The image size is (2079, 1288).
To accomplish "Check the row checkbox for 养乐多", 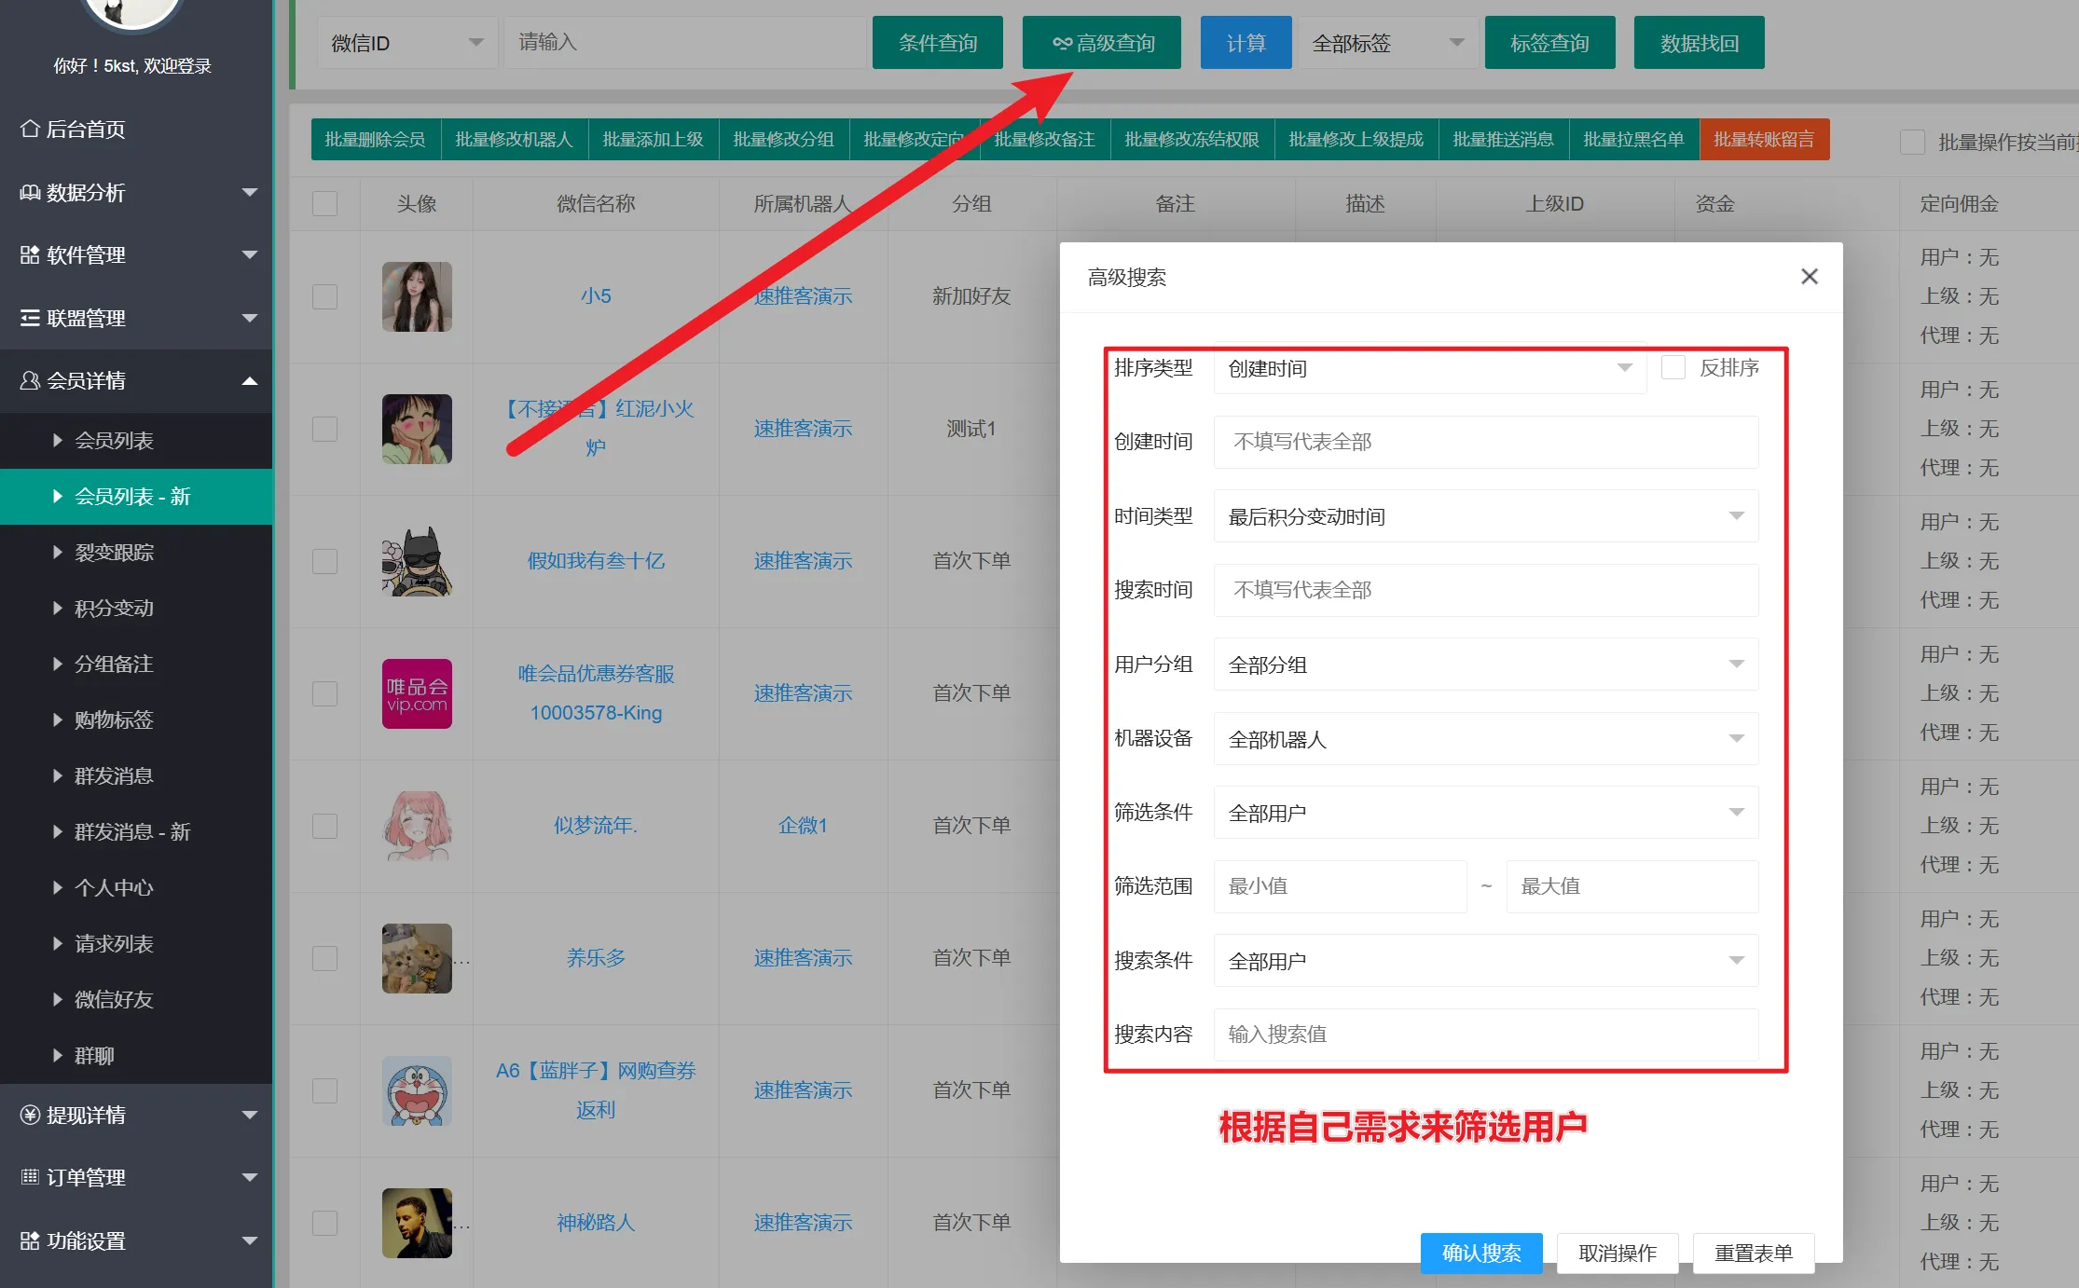I will (324, 959).
